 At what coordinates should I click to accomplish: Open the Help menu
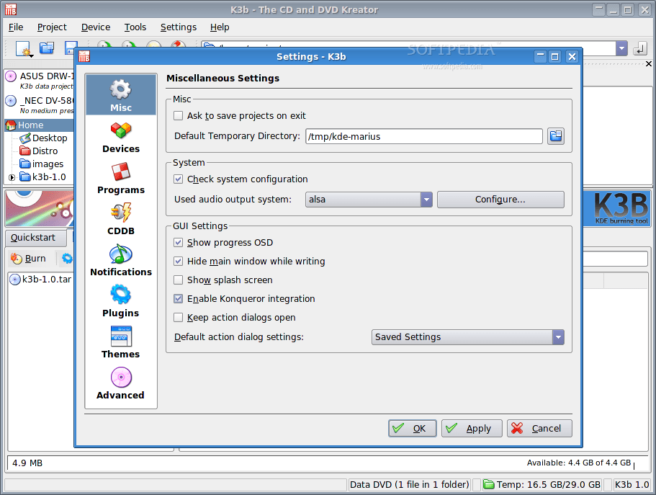(220, 27)
